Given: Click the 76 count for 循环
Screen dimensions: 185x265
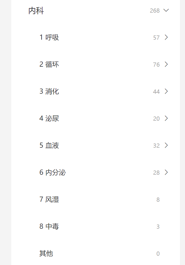Looking at the screenshot, I should coord(156,64).
